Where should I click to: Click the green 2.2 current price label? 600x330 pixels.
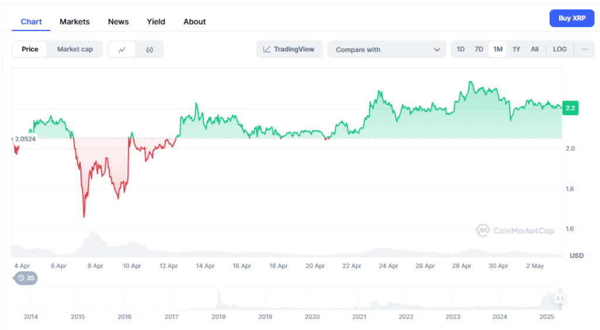(x=570, y=108)
